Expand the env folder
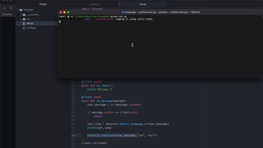263x148 pixels. tap(21, 19)
